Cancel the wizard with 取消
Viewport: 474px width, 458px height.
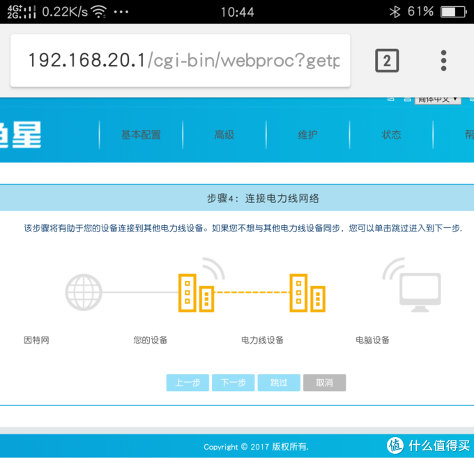click(x=324, y=383)
